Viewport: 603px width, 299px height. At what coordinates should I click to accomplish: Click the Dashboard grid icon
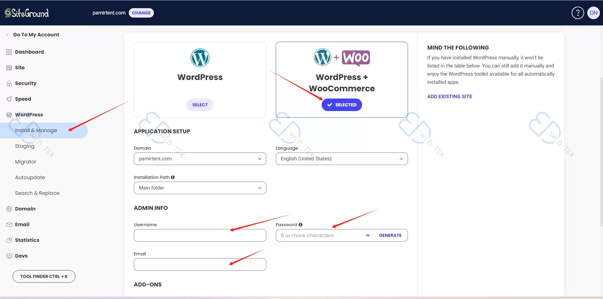click(x=9, y=52)
